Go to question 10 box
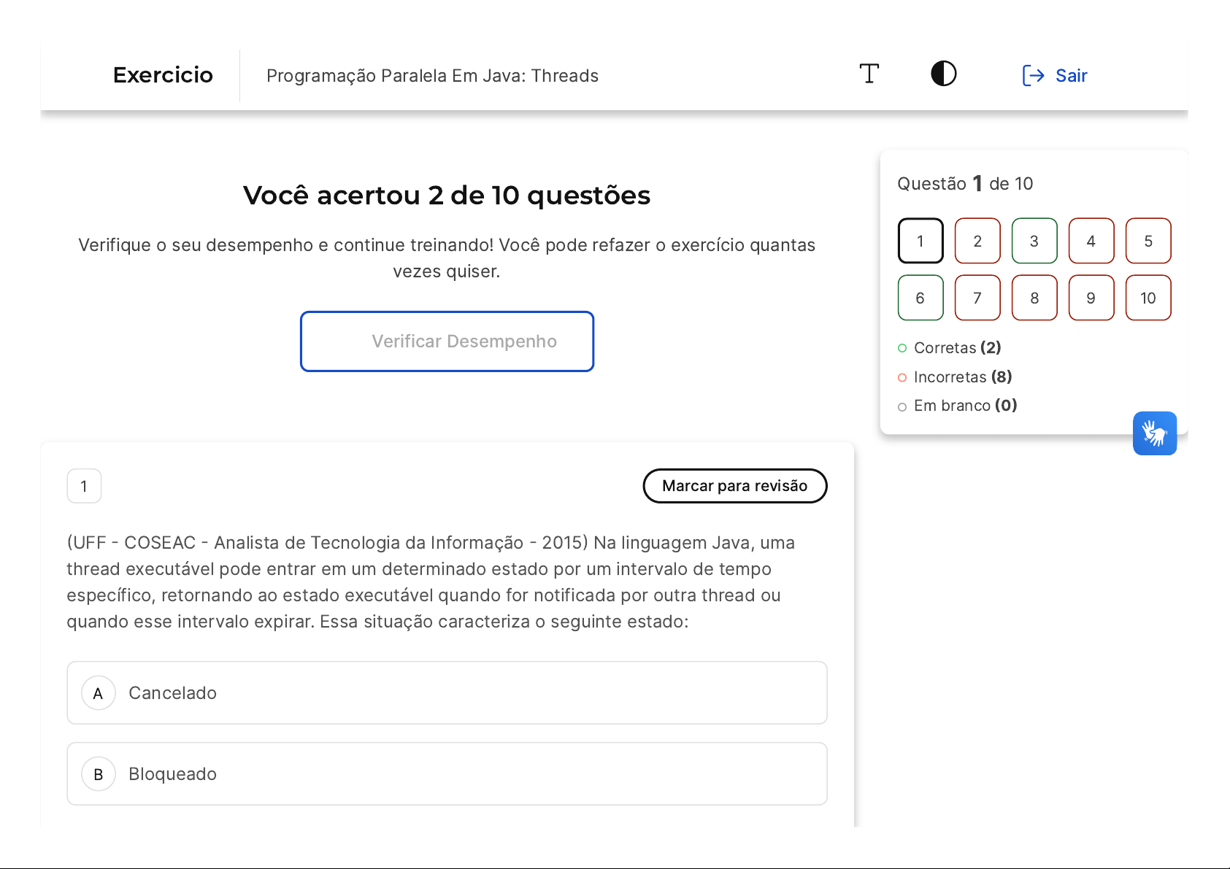 (x=1148, y=298)
